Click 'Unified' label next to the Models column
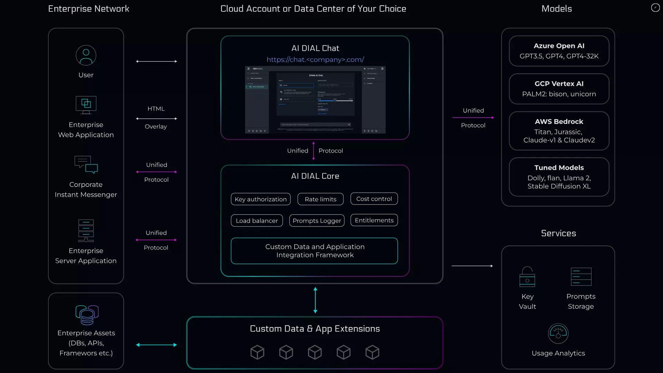The width and height of the screenshot is (663, 373). [473, 111]
